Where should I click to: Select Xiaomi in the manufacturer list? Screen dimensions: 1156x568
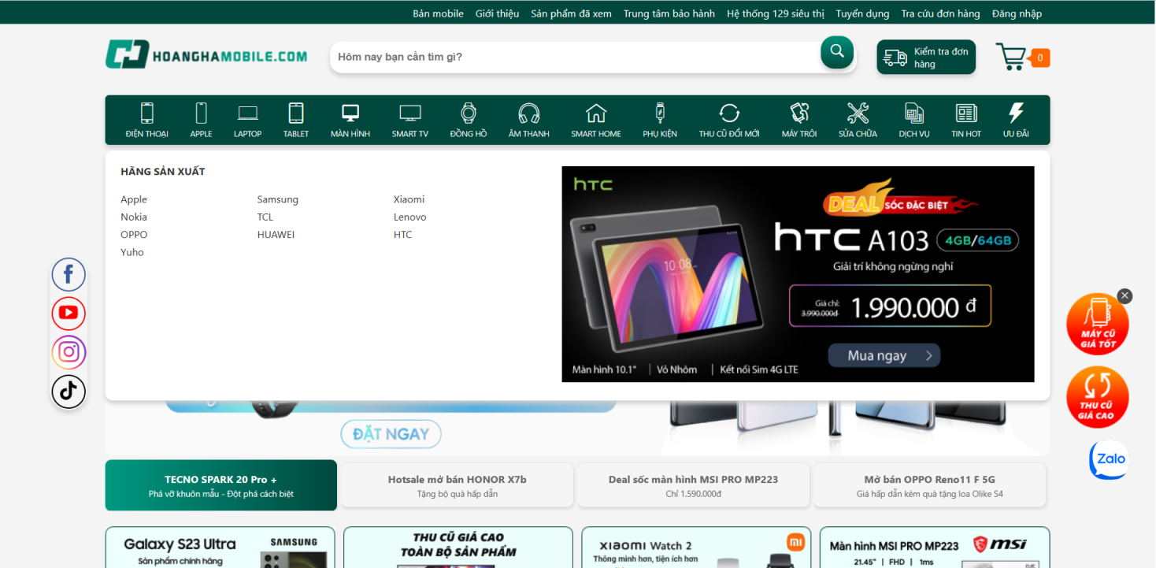point(409,199)
